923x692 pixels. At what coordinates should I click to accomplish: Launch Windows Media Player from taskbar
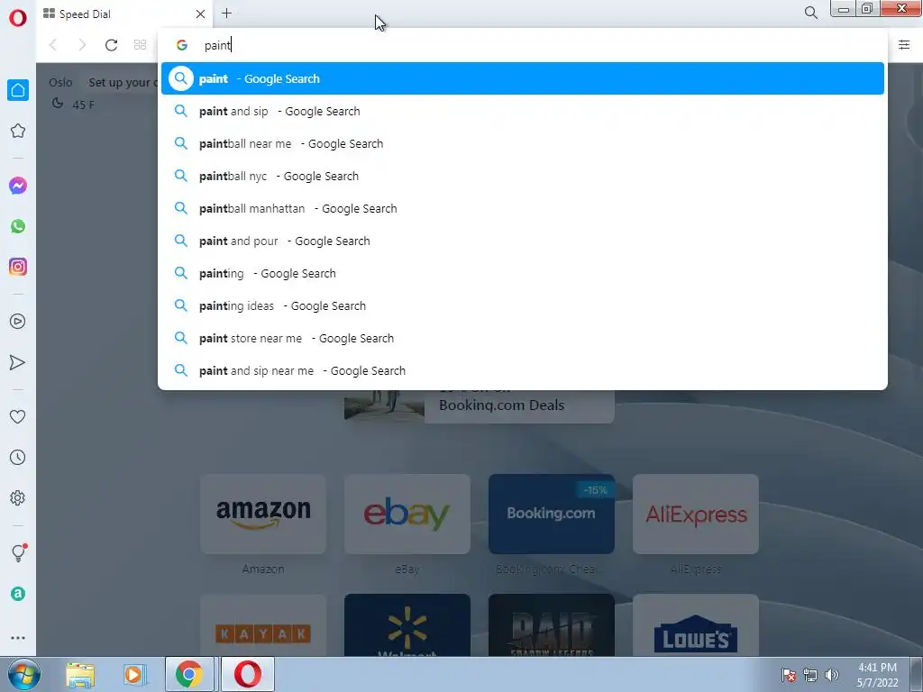point(133,674)
